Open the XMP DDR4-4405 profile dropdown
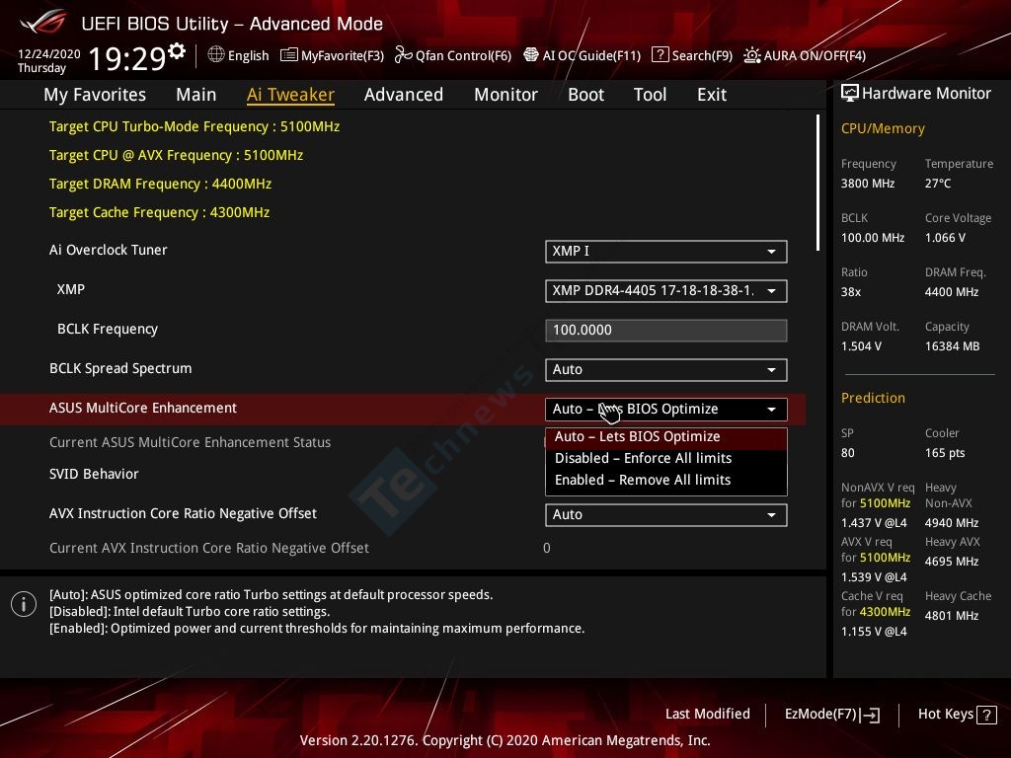This screenshot has width=1011, height=758. [x=666, y=291]
